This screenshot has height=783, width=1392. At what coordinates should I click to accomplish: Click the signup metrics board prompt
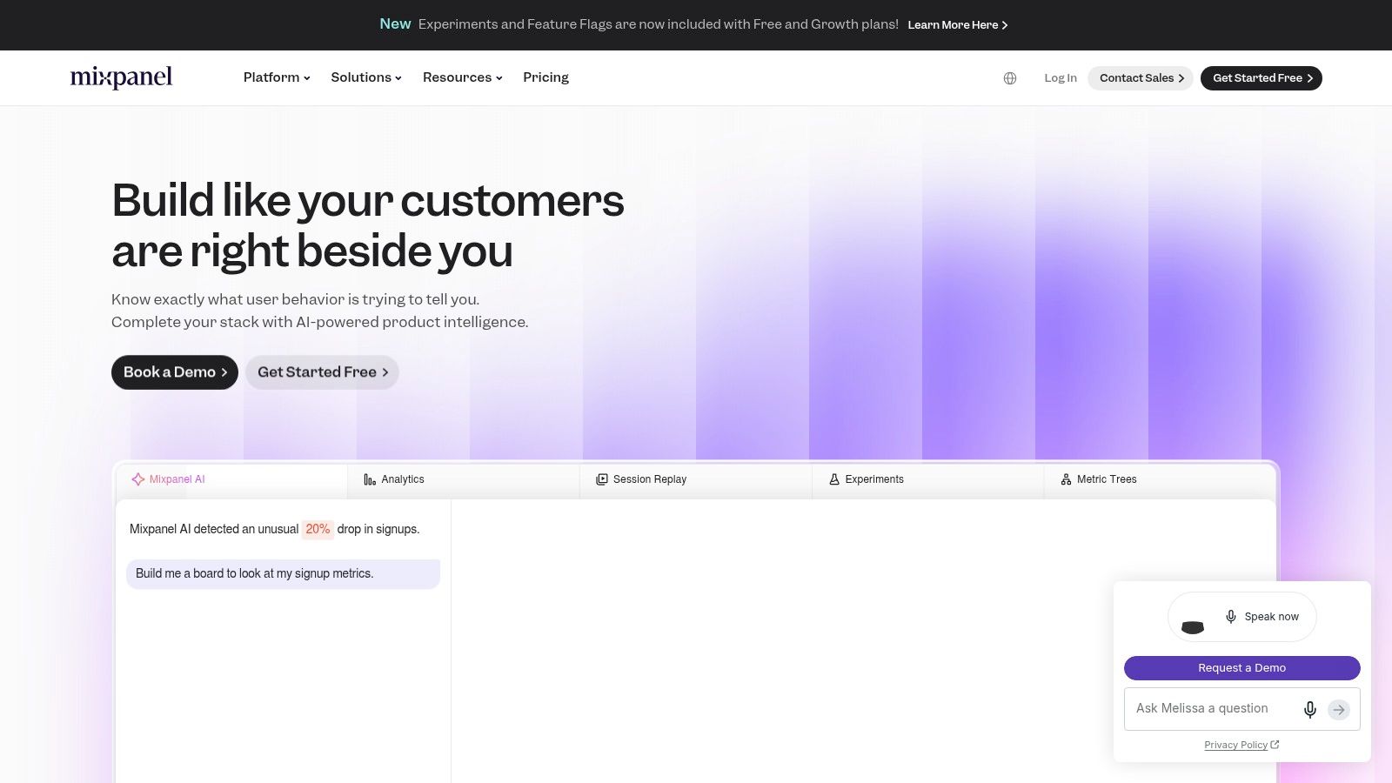pos(283,574)
